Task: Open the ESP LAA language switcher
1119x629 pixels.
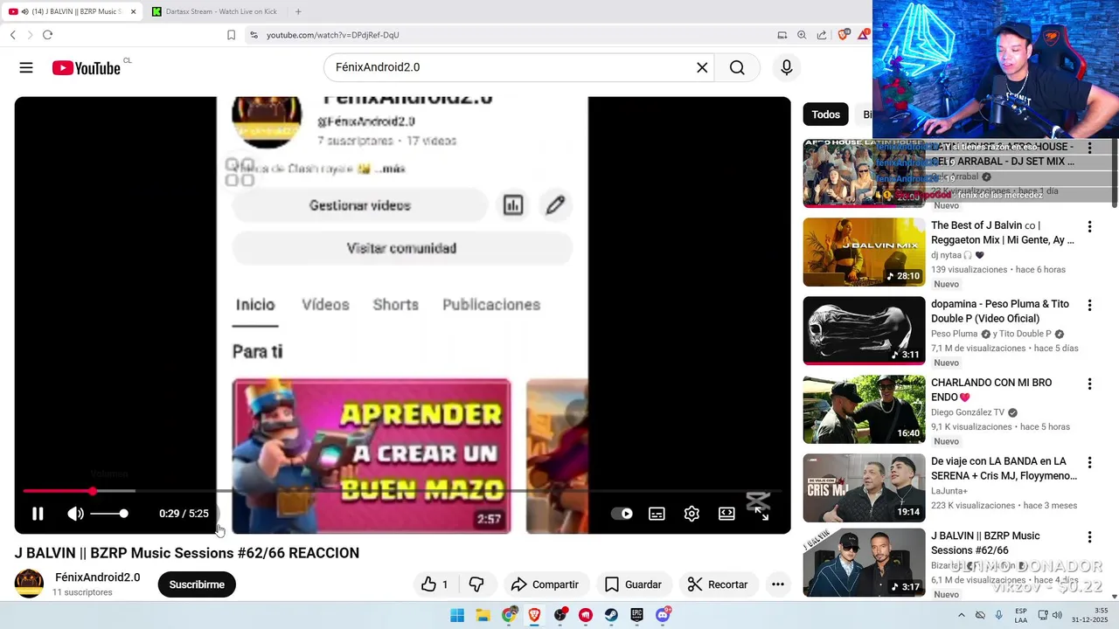Action: [x=1021, y=615]
